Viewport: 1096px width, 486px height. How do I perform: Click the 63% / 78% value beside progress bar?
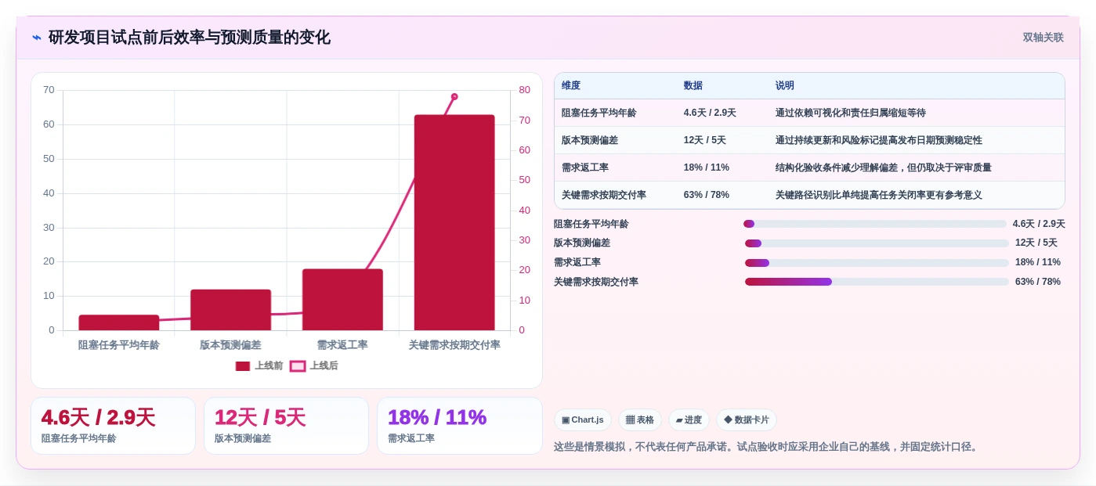(x=1038, y=282)
